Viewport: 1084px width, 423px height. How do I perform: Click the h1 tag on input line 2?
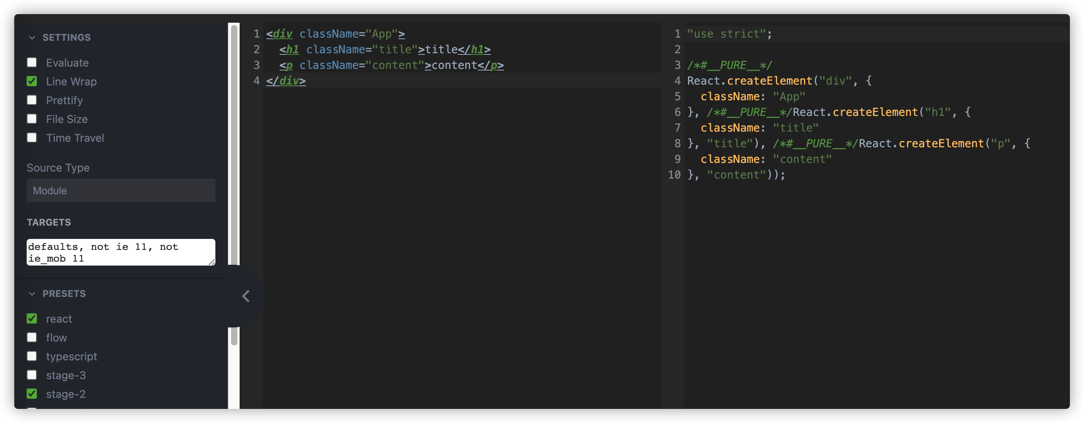293,50
